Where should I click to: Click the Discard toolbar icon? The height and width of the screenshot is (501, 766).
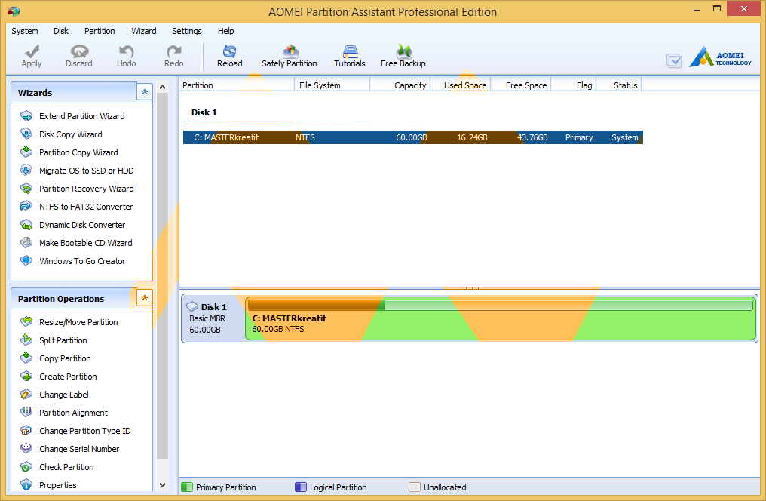click(x=79, y=51)
